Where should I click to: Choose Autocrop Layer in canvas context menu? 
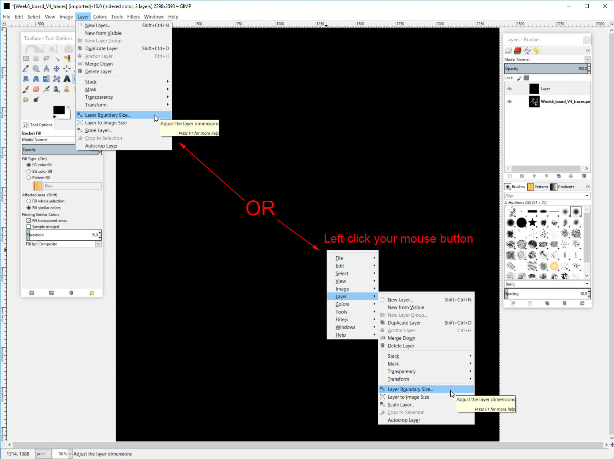(x=426, y=420)
